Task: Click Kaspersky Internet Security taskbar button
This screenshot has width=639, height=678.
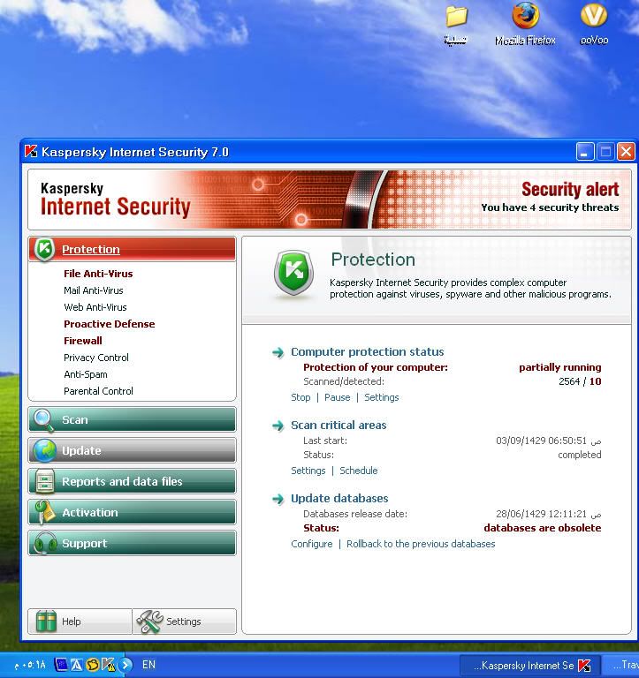Action: click(529, 666)
